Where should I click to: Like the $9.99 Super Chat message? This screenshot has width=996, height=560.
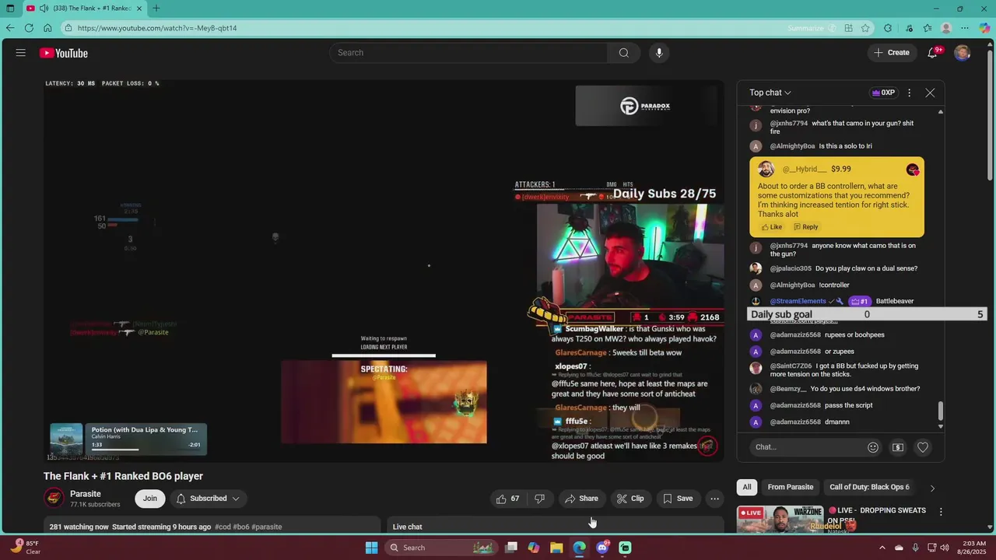click(771, 227)
